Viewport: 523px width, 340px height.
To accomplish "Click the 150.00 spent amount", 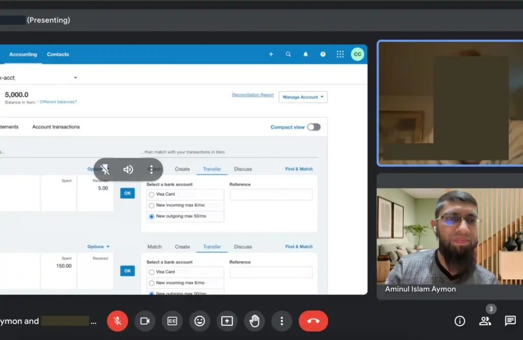I will pyautogui.click(x=64, y=266).
